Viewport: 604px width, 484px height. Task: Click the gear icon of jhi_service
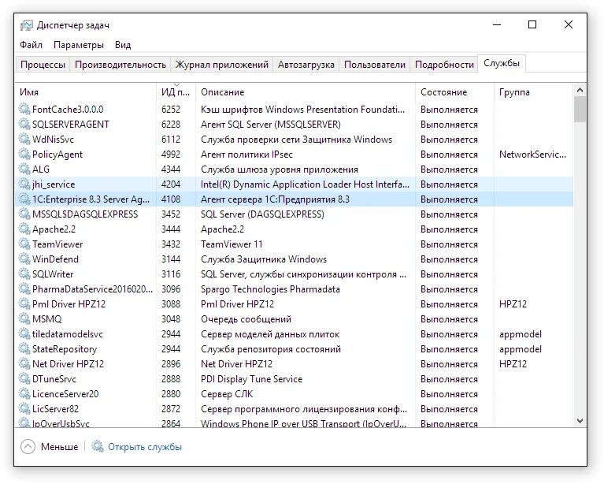(x=24, y=184)
